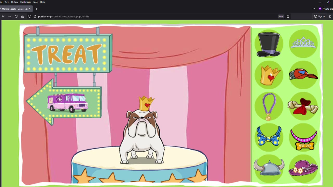Focus the pbskids.org address bar

click(x=156, y=16)
